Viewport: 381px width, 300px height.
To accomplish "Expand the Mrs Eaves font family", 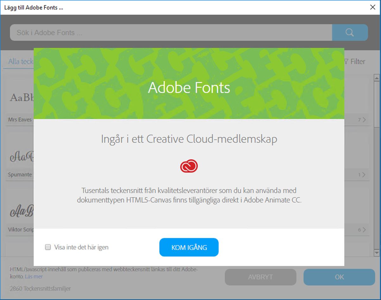I will pos(364,119).
